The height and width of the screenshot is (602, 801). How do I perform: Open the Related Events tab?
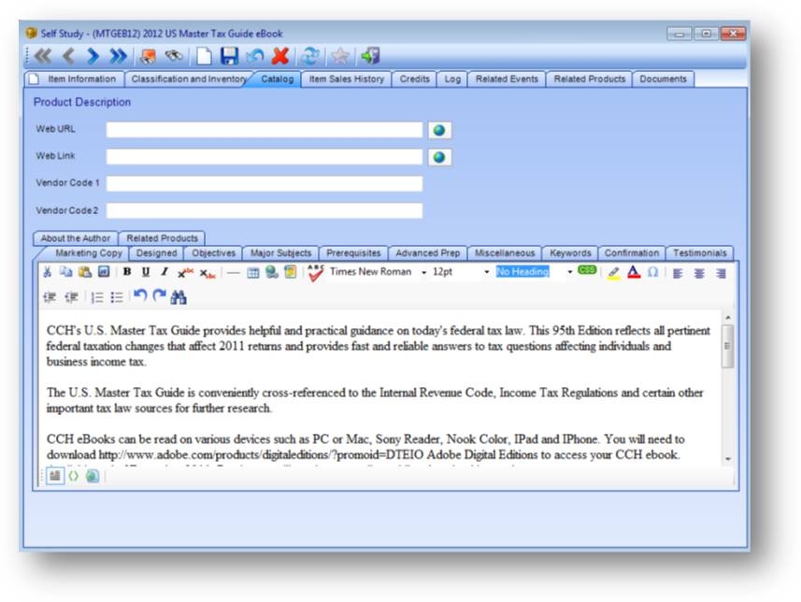pos(507,79)
